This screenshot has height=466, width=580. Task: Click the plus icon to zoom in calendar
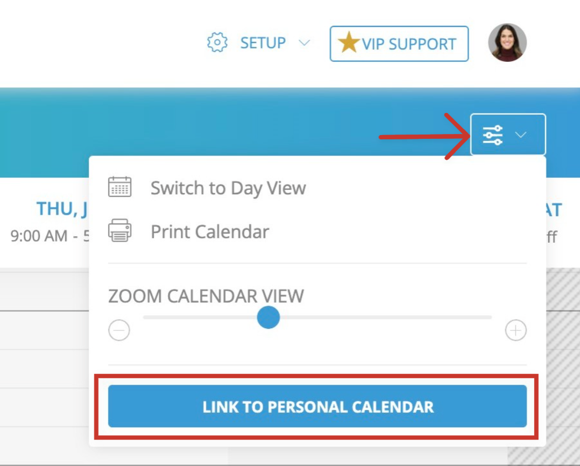[514, 329]
